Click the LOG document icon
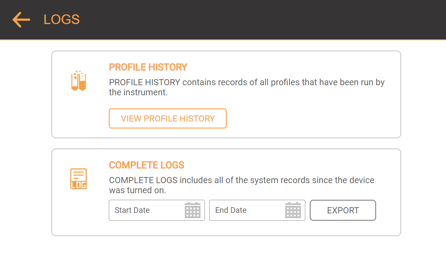Viewport: 446px width, 271px height. pos(78,178)
